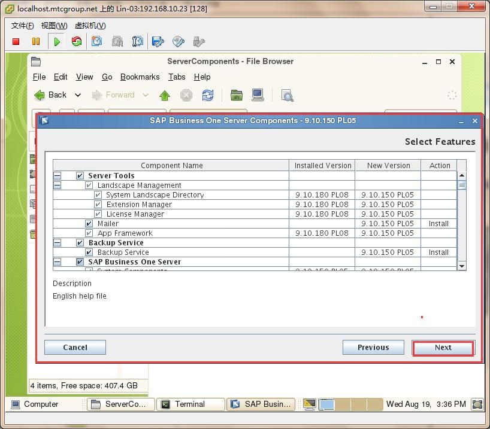This screenshot has height=429, width=490.
Task: Collapse the SAP Business One Server node
Action: [x=57, y=261]
